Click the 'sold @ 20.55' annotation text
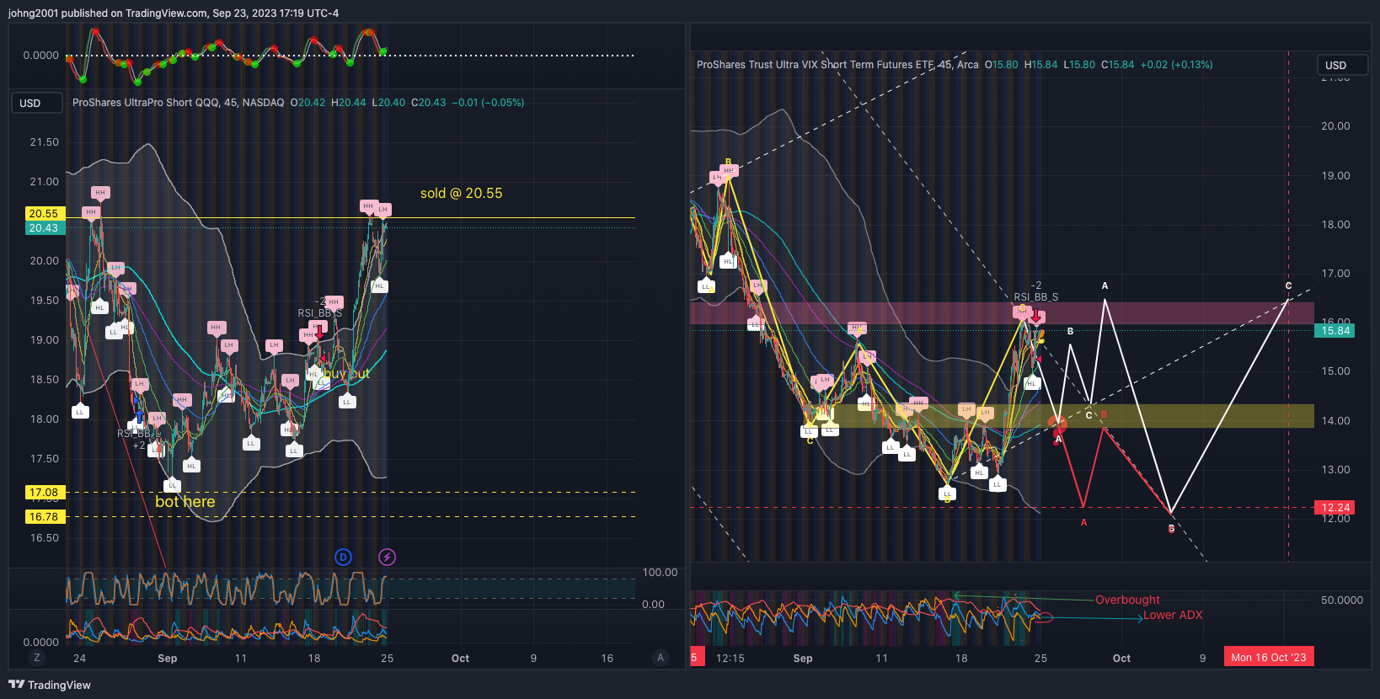The height and width of the screenshot is (699, 1380). [462, 194]
